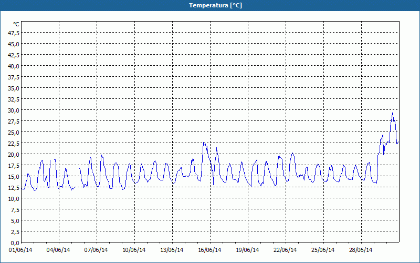Click the 28/06/14 date label
This screenshot has height=263, width=420.
[361, 250]
